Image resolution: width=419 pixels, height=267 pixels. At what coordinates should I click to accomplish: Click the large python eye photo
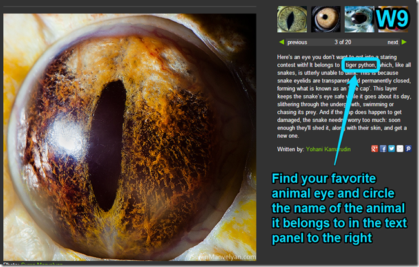point(130,137)
